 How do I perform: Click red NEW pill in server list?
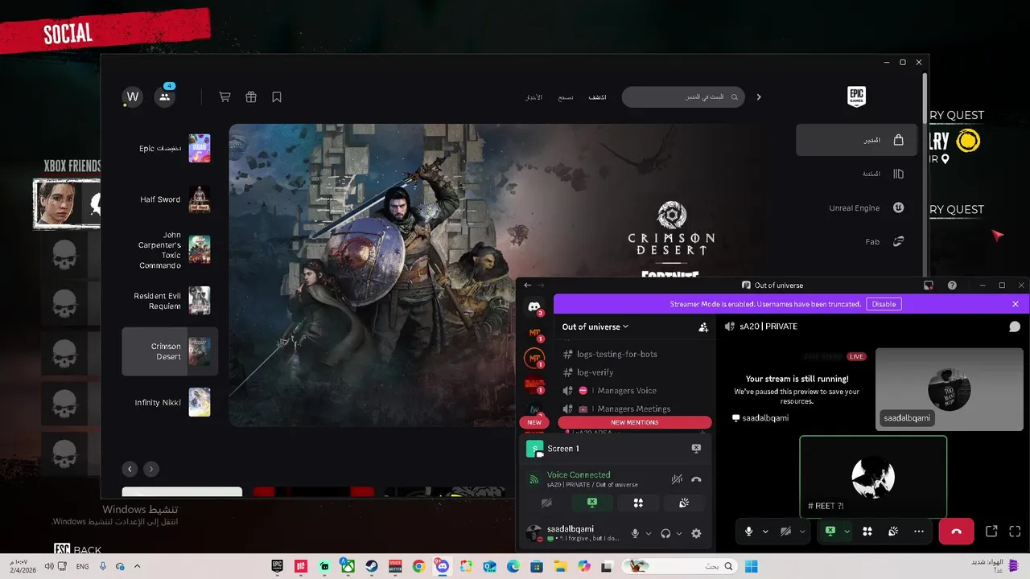[534, 422]
